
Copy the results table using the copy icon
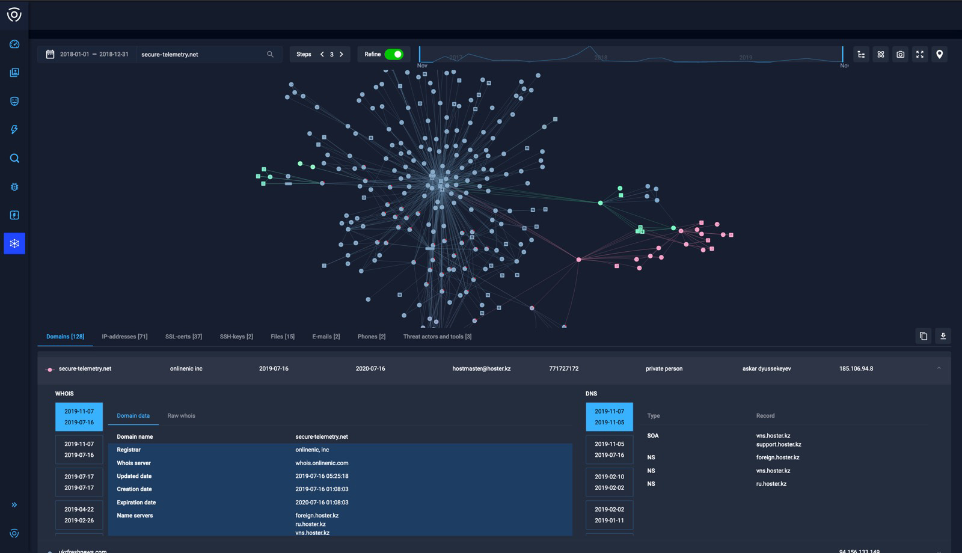(x=924, y=336)
